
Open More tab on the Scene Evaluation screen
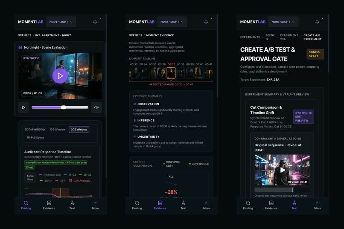pyautogui.click(x=96, y=205)
